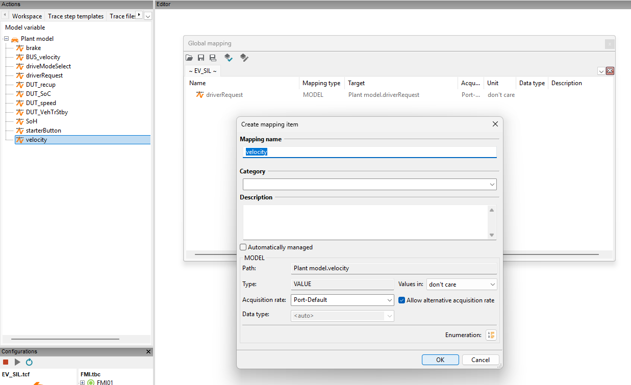This screenshot has height=385, width=631.
Task: Select the velocity model variable
Action: point(83,140)
